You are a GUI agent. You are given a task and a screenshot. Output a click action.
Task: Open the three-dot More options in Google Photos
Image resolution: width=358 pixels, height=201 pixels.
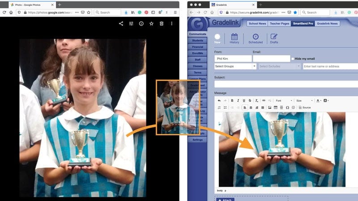(x=172, y=24)
